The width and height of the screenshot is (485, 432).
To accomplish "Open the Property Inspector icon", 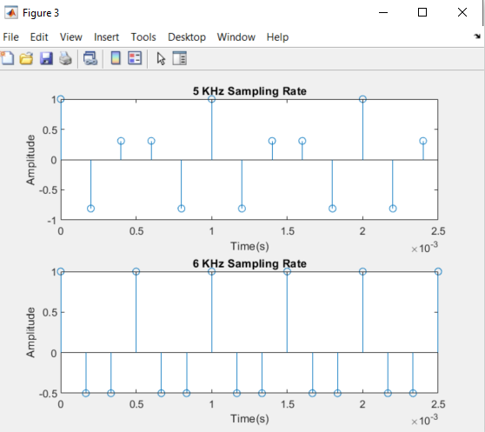I will click(179, 58).
